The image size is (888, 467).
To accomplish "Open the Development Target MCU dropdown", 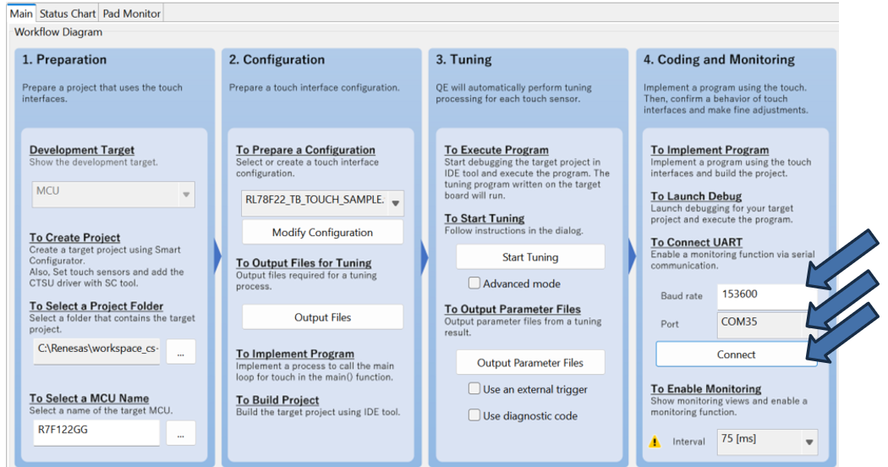I will pos(113,194).
